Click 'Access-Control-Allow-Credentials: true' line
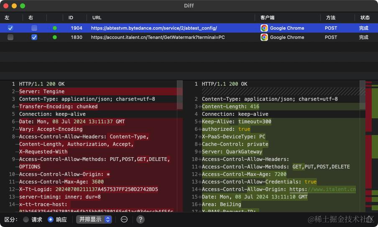Viewport: 378px width, 227px height. pos(259,182)
